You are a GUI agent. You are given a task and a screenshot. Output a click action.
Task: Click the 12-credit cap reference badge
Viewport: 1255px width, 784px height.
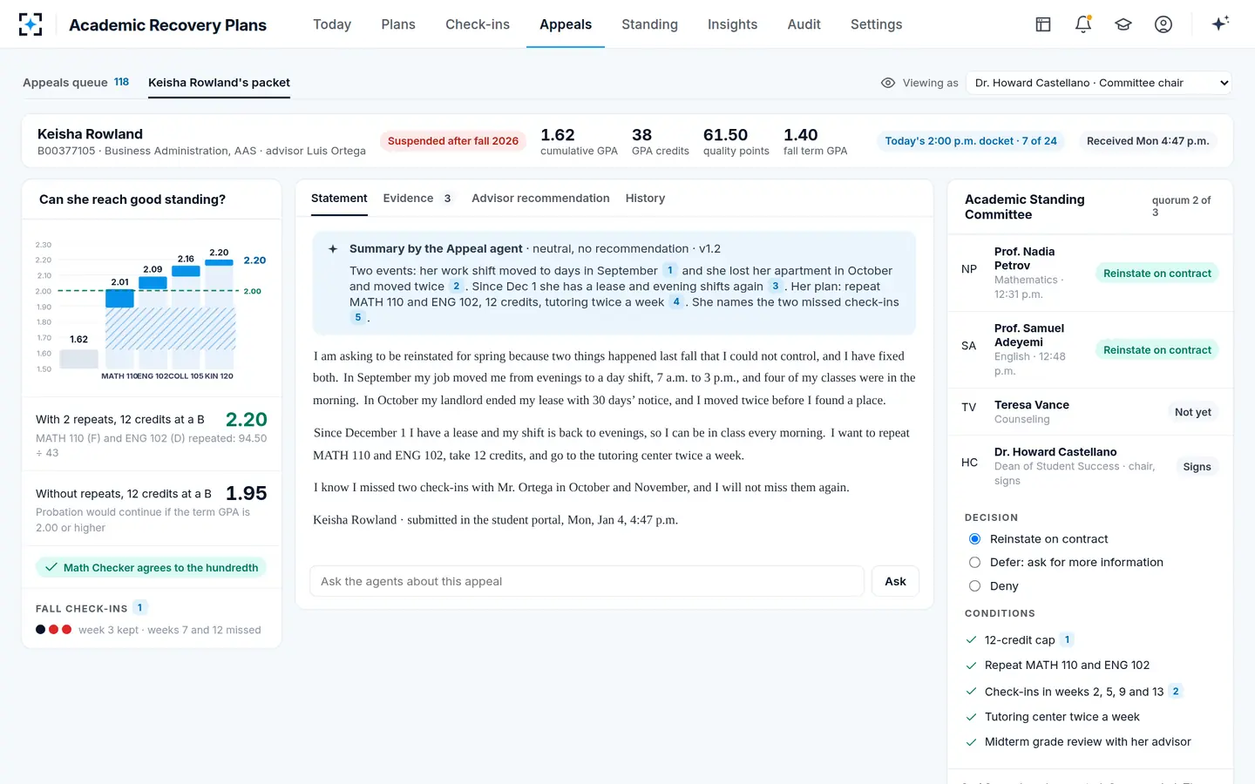[1068, 639]
